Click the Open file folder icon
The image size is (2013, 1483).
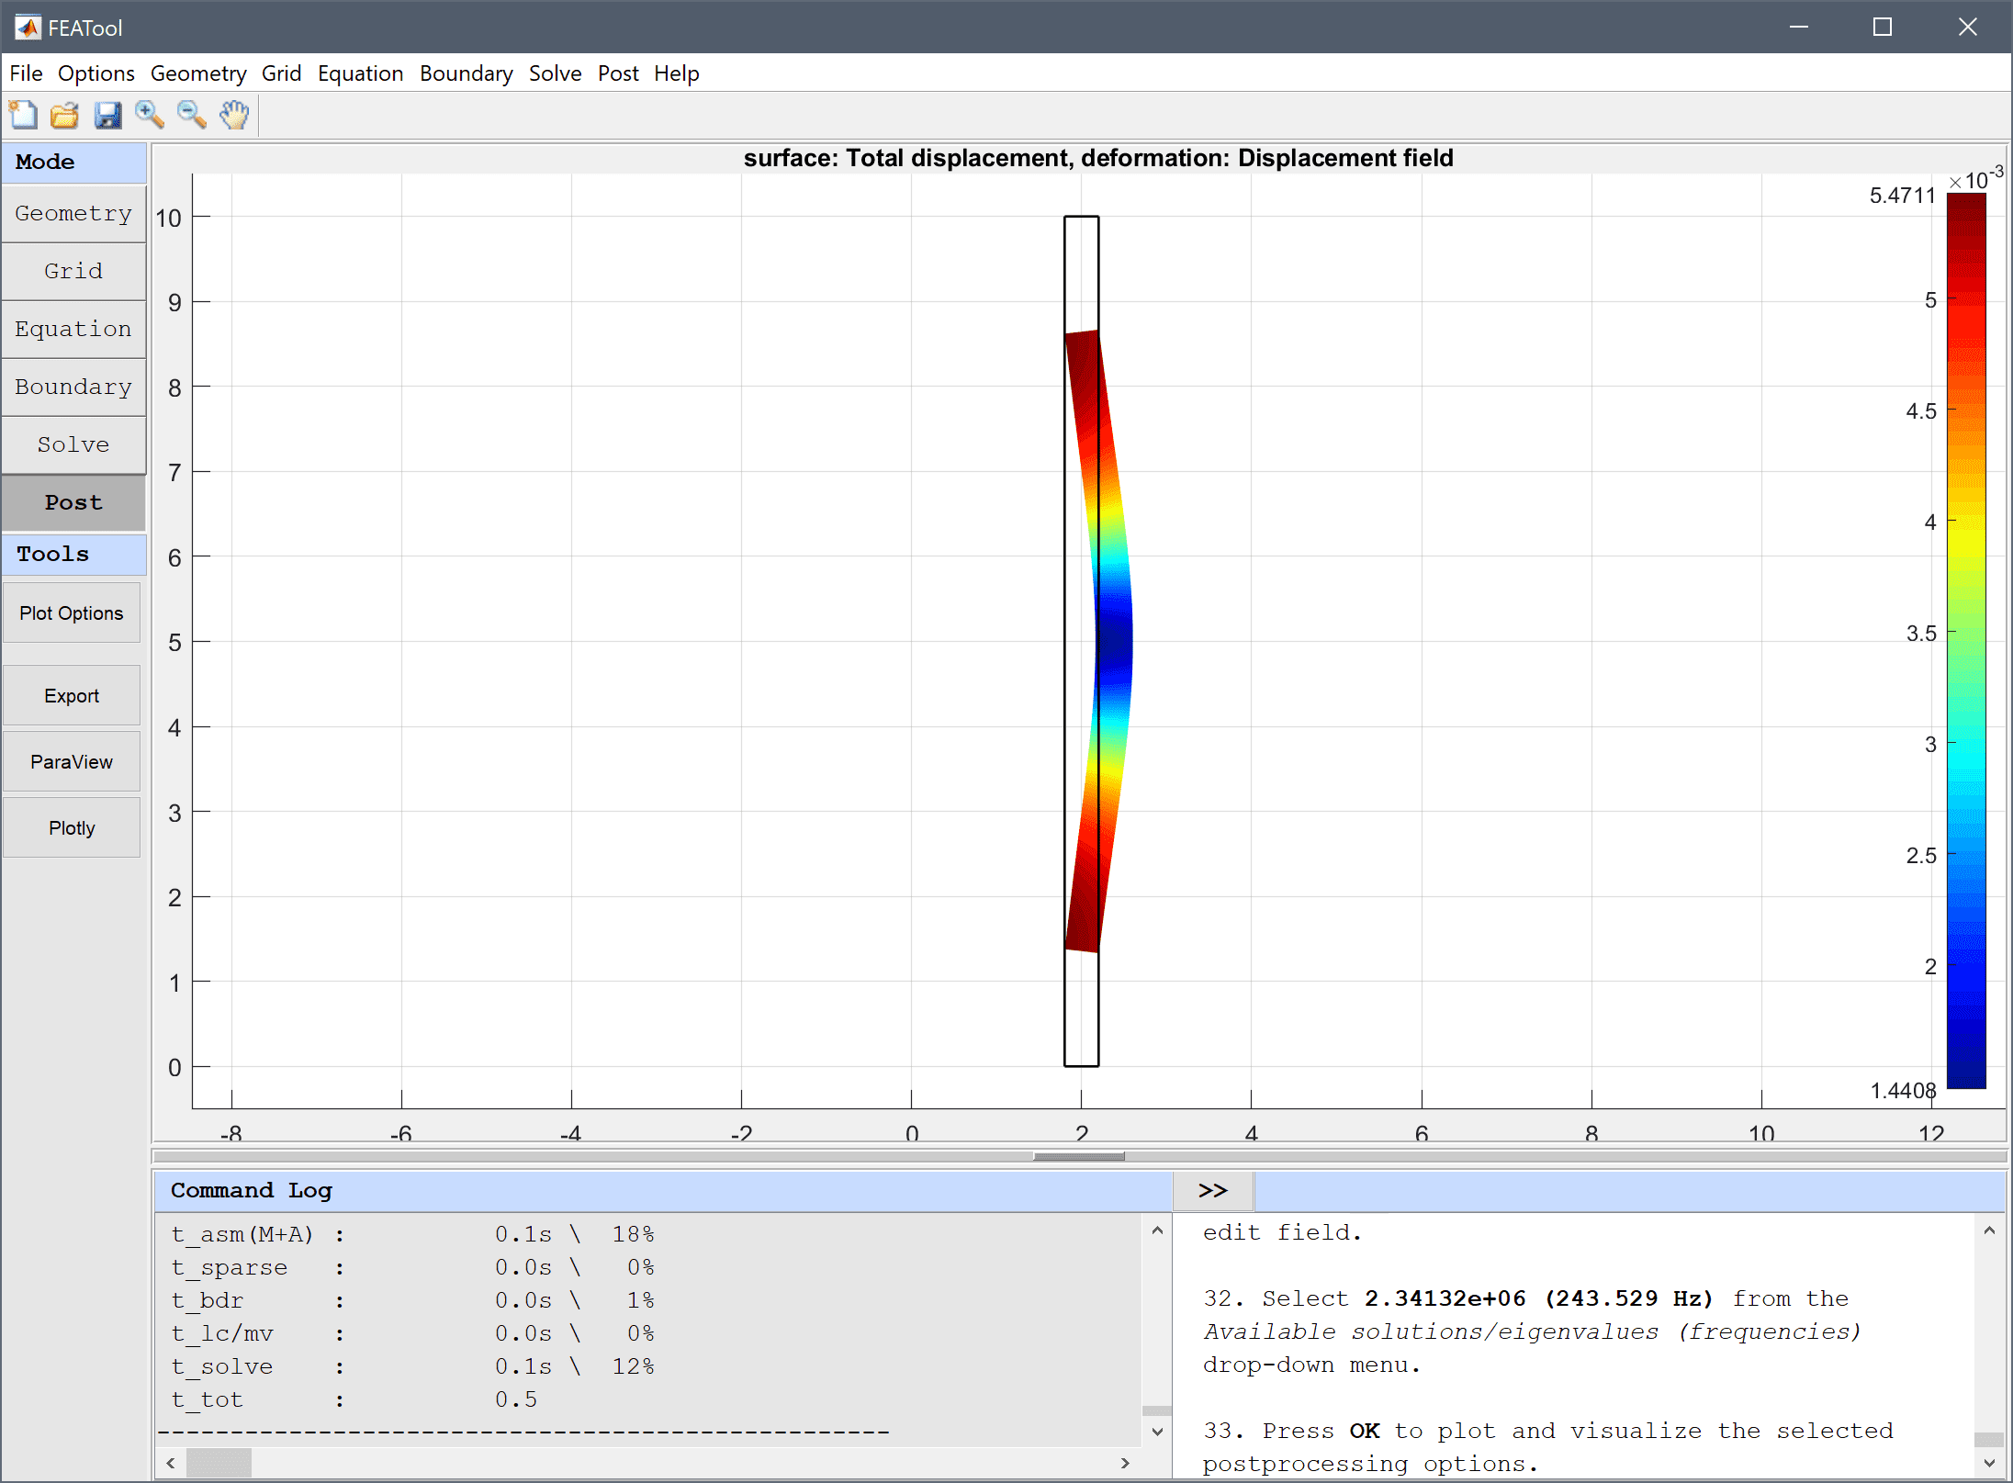64,115
